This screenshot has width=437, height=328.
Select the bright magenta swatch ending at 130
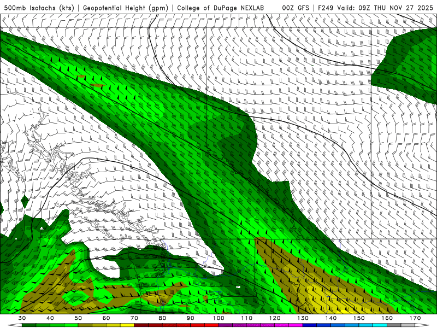pyautogui.click(x=296, y=325)
